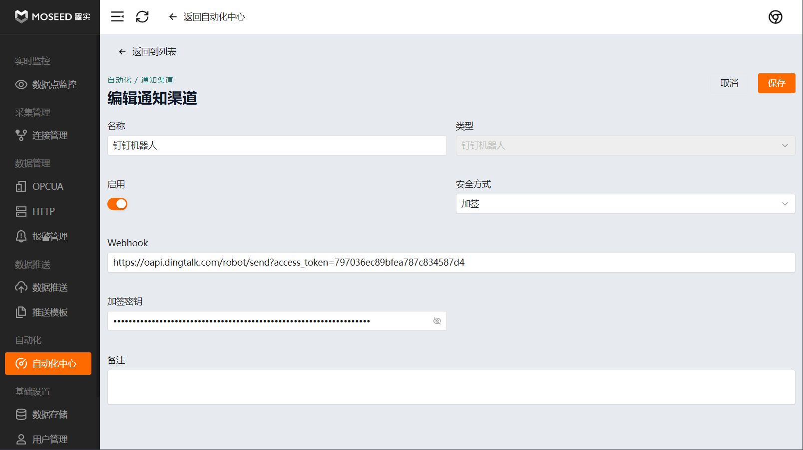Click the eye icon of 数据点监控
803x450 pixels.
coord(21,85)
